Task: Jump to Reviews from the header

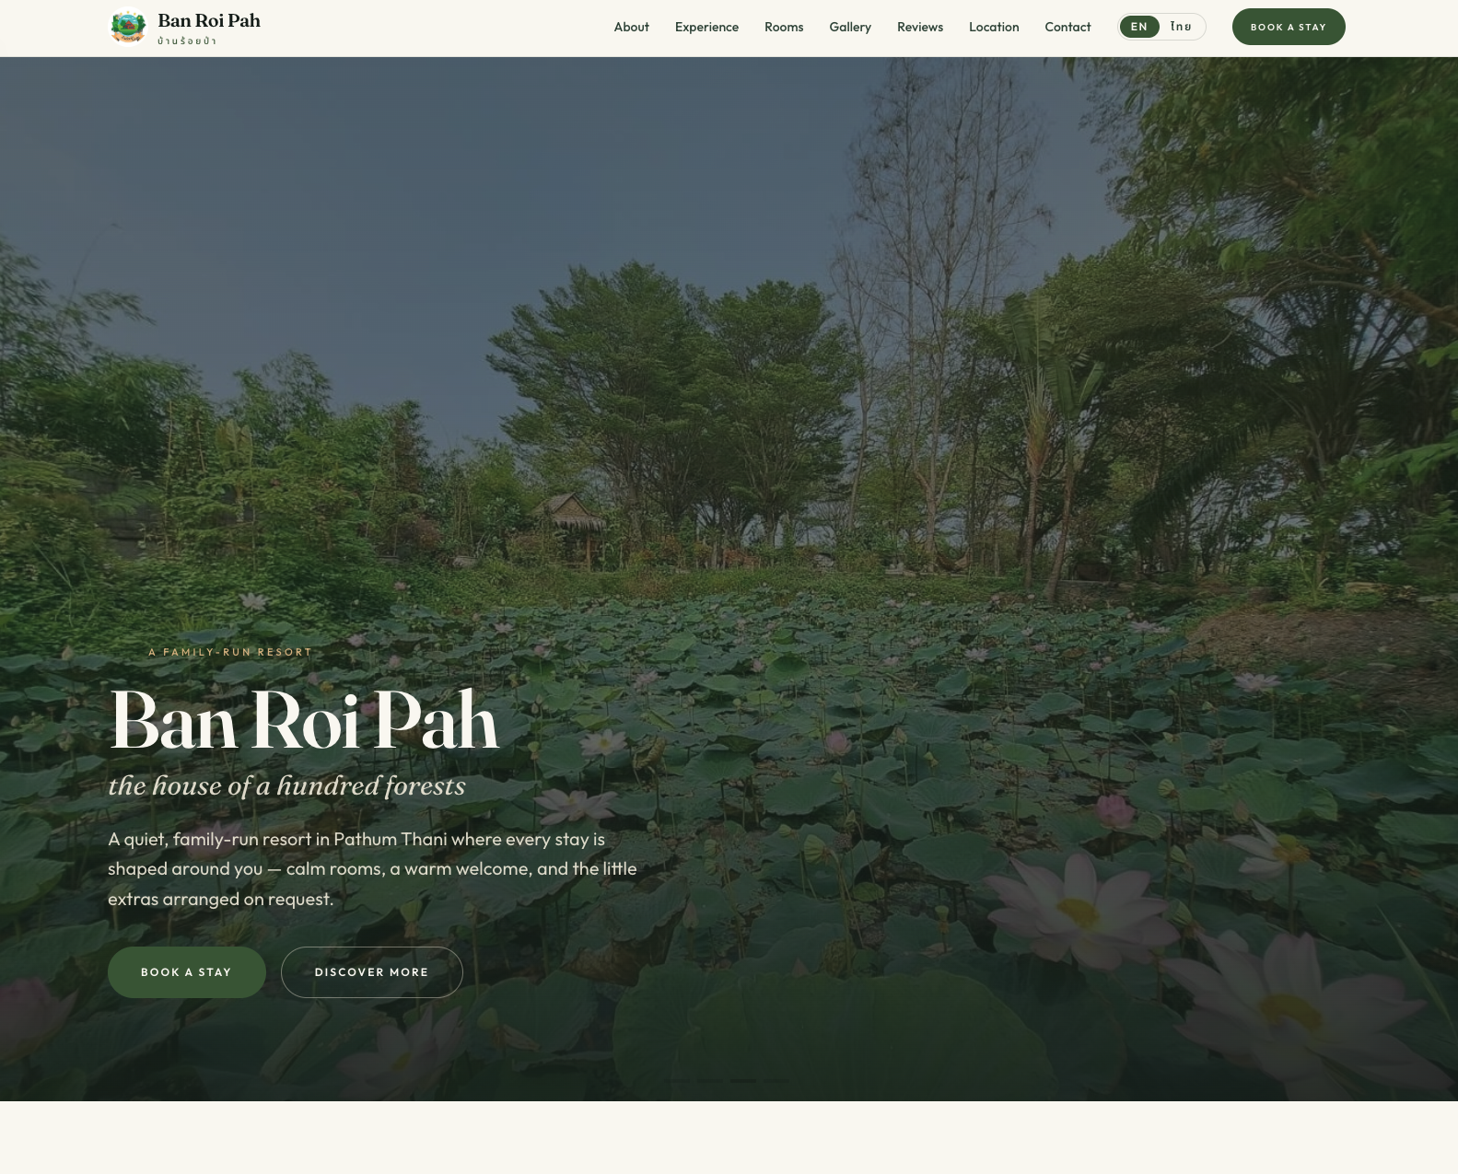Action: pyautogui.click(x=920, y=27)
